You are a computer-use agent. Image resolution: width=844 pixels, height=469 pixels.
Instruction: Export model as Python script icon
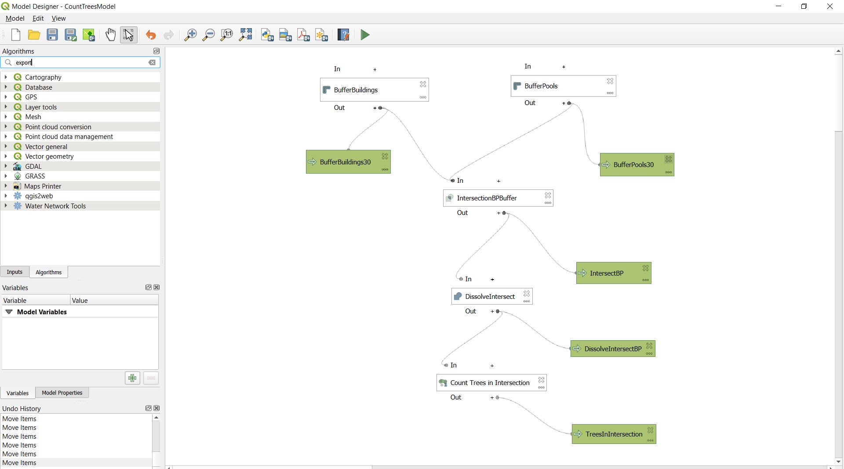[x=267, y=35]
